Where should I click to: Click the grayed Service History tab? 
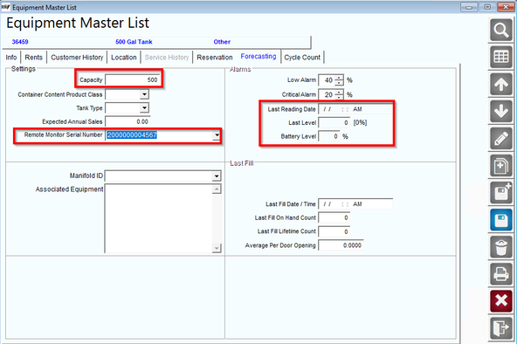pyautogui.click(x=167, y=58)
